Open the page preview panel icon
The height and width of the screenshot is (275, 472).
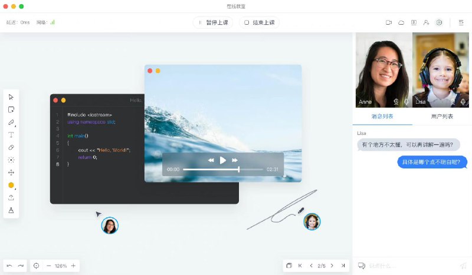click(x=289, y=266)
